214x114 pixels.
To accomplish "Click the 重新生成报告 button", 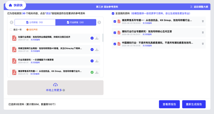I will coord(194,104).
